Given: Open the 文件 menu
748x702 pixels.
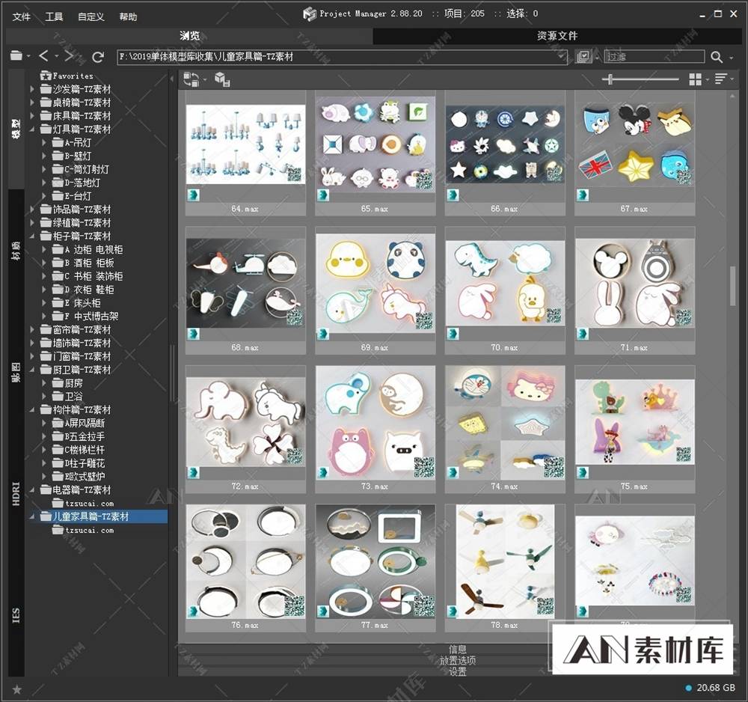Looking at the screenshot, I should click(22, 16).
